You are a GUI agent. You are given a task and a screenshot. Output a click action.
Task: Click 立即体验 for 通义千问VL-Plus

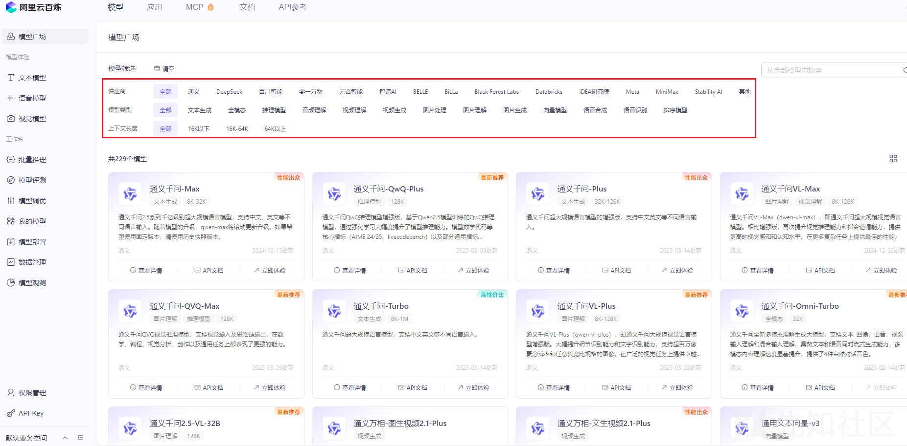(677, 387)
